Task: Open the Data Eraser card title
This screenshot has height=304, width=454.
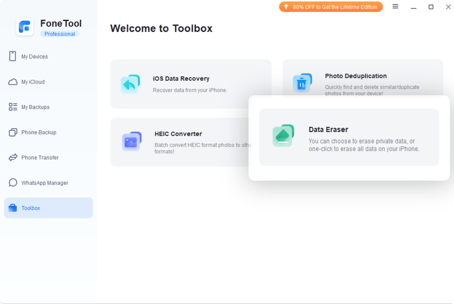Action: (328, 130)
